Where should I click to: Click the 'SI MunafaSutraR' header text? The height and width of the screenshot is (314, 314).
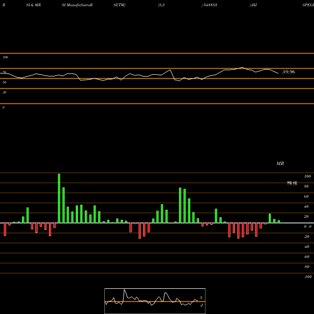77,5
